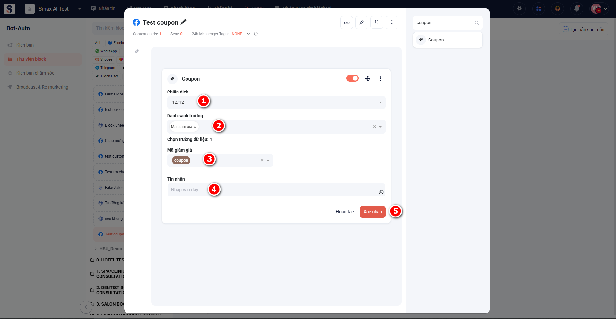Click the copy link icon in header
Screen dimensions: 616x319
click(347, 22)
